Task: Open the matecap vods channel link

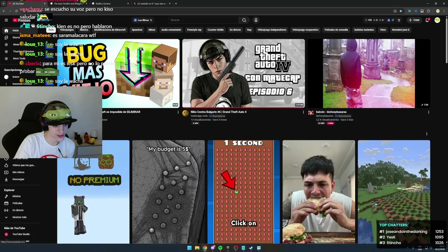Action: click(199, 116)
